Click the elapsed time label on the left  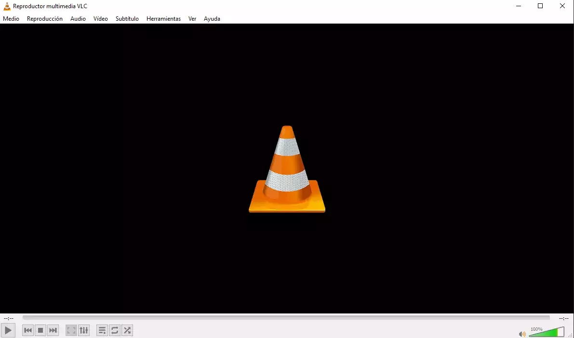(x=8, y=318)
